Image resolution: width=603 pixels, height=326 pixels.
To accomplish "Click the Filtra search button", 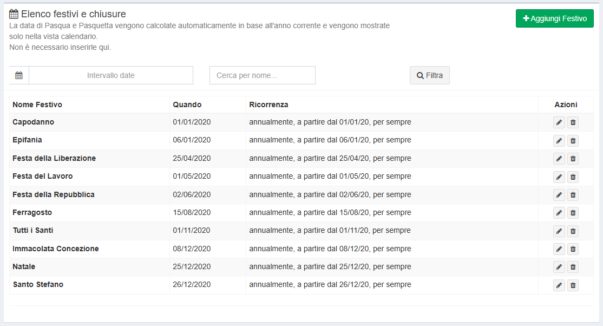I will 429,75.
